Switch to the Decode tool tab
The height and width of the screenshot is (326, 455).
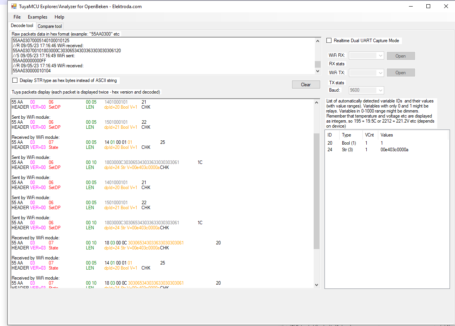pos(22,26)
